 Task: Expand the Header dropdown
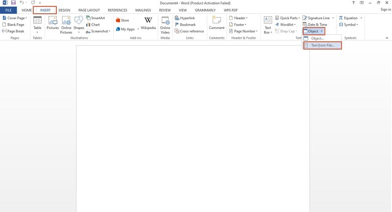(239, 18)
